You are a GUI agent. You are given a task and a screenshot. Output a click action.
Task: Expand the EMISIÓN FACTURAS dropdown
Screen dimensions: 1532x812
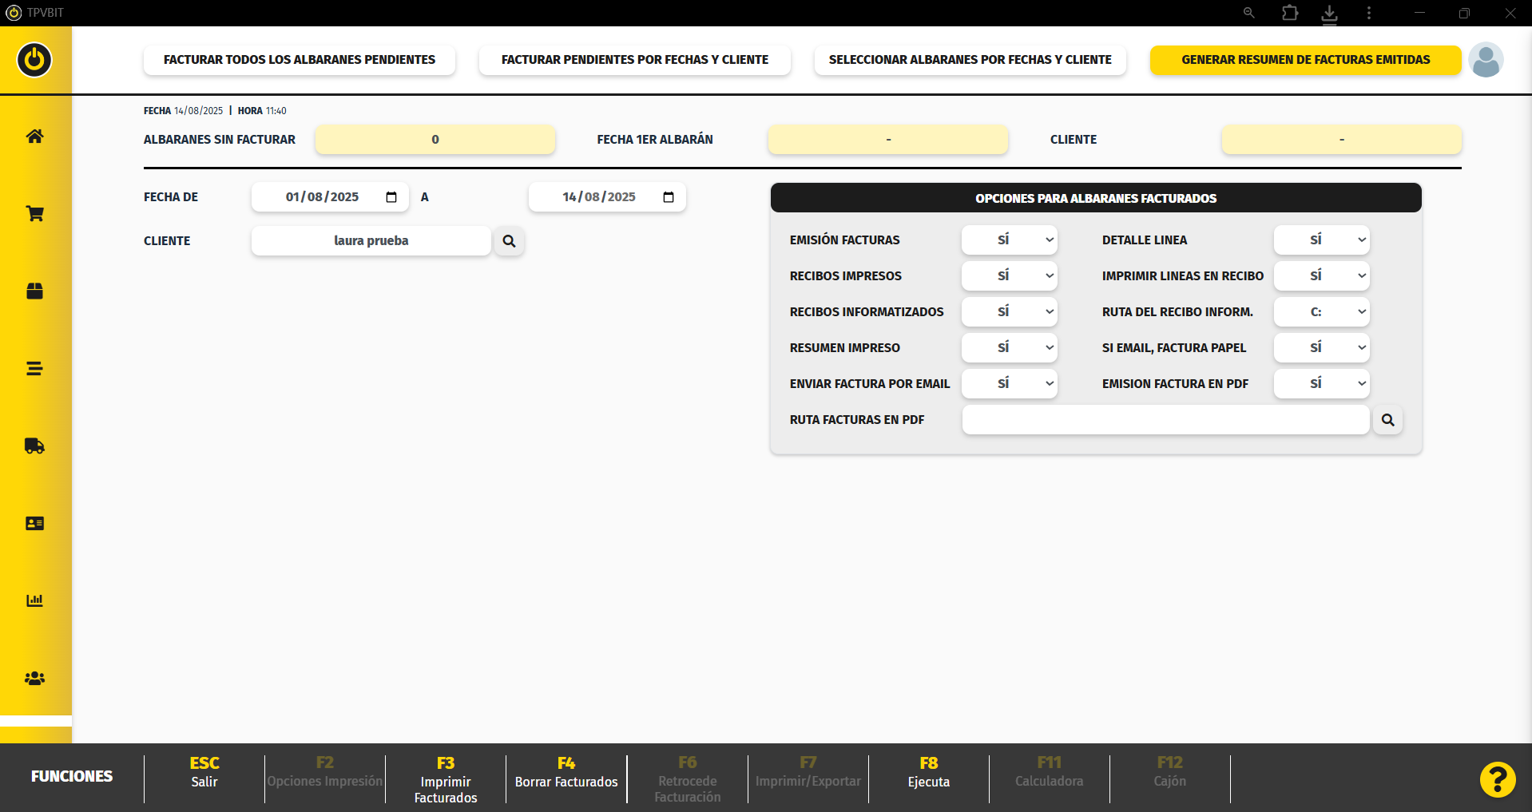(x=1009, y=240)
